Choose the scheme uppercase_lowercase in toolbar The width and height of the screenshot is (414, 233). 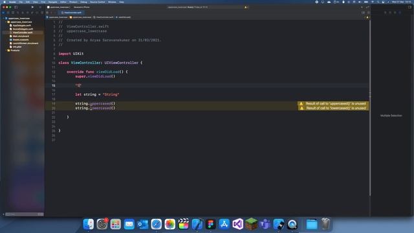tap(58, 7)
